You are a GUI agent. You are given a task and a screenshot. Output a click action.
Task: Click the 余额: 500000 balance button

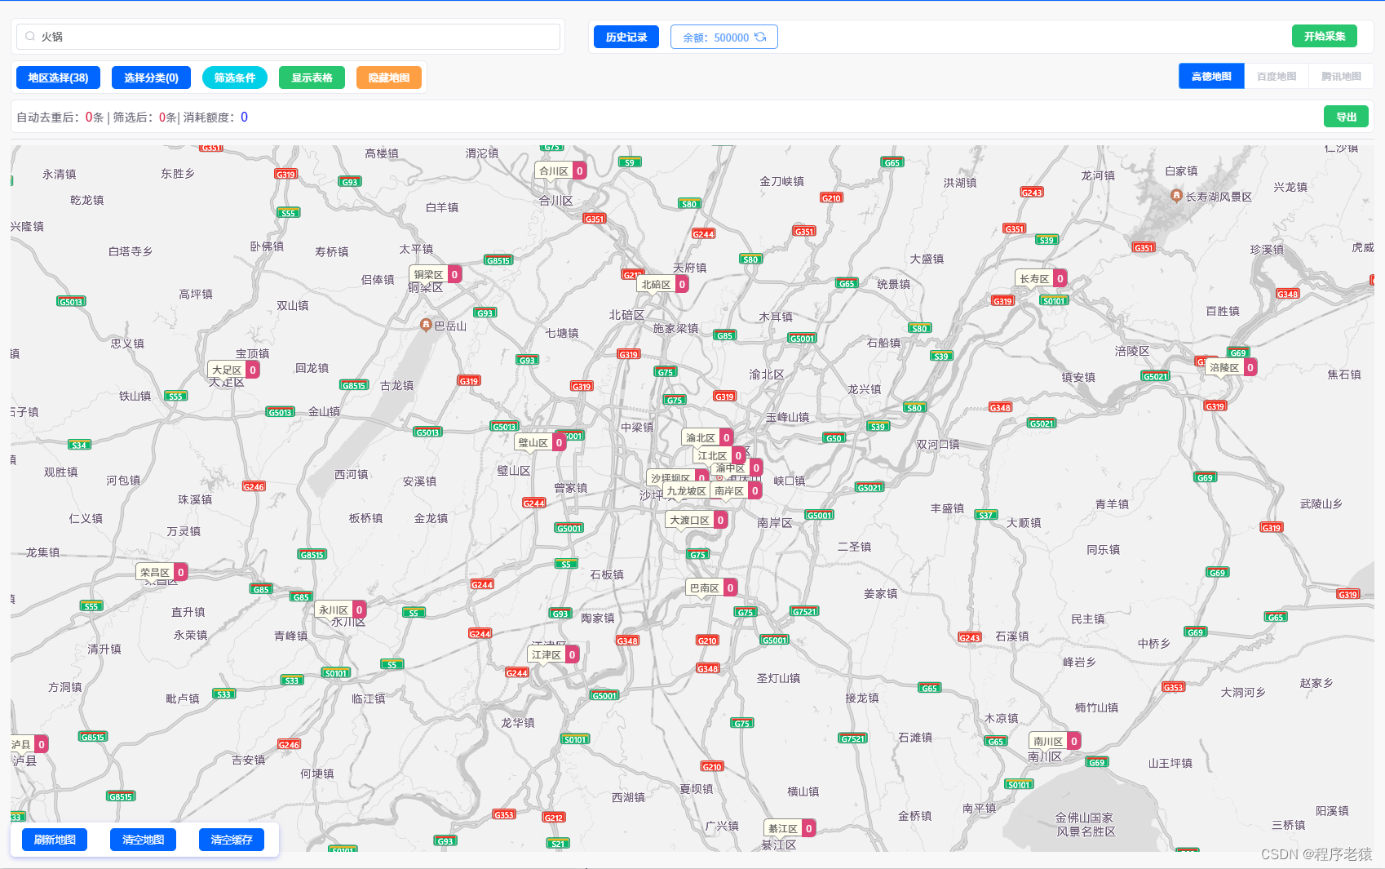724,37
